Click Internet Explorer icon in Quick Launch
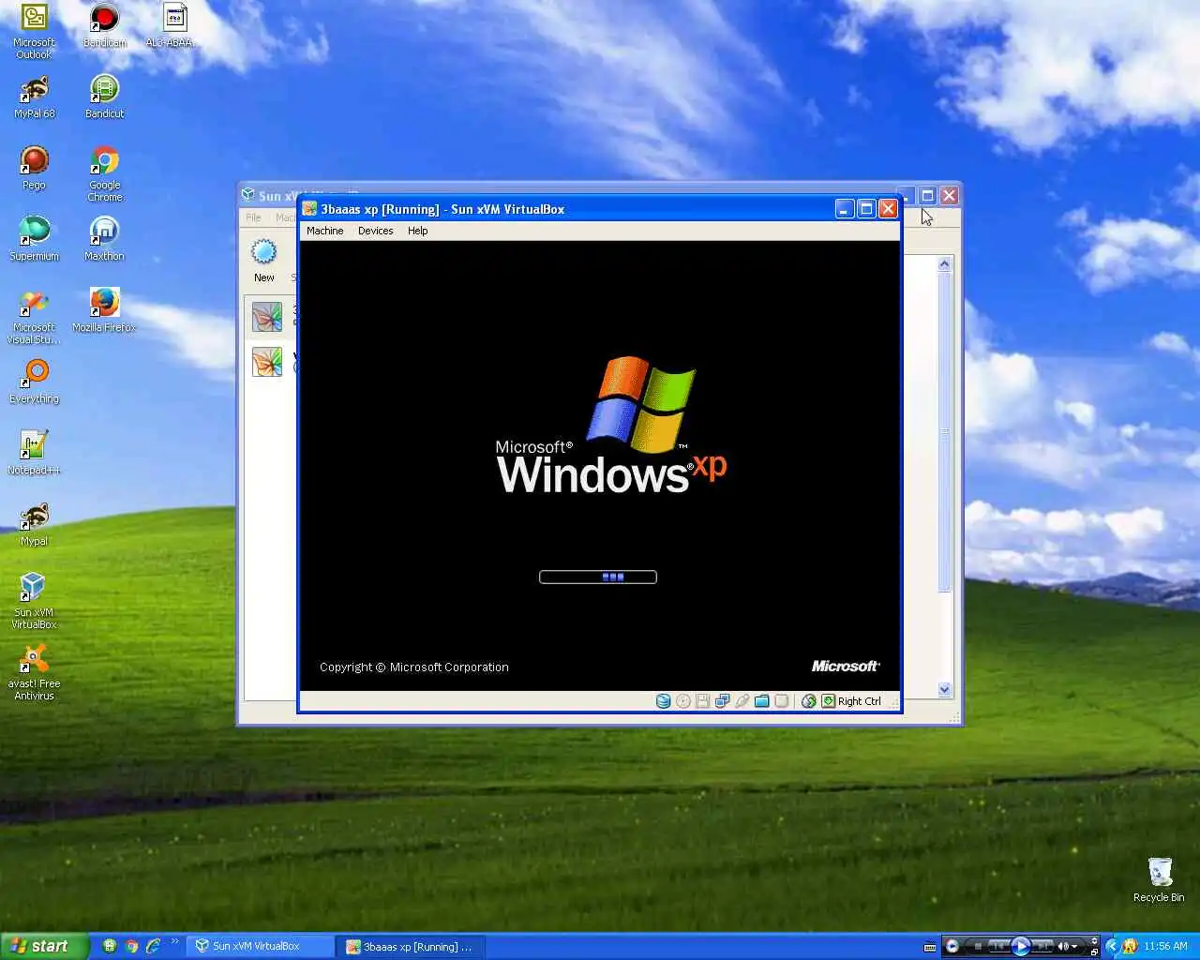 (154, 947)
